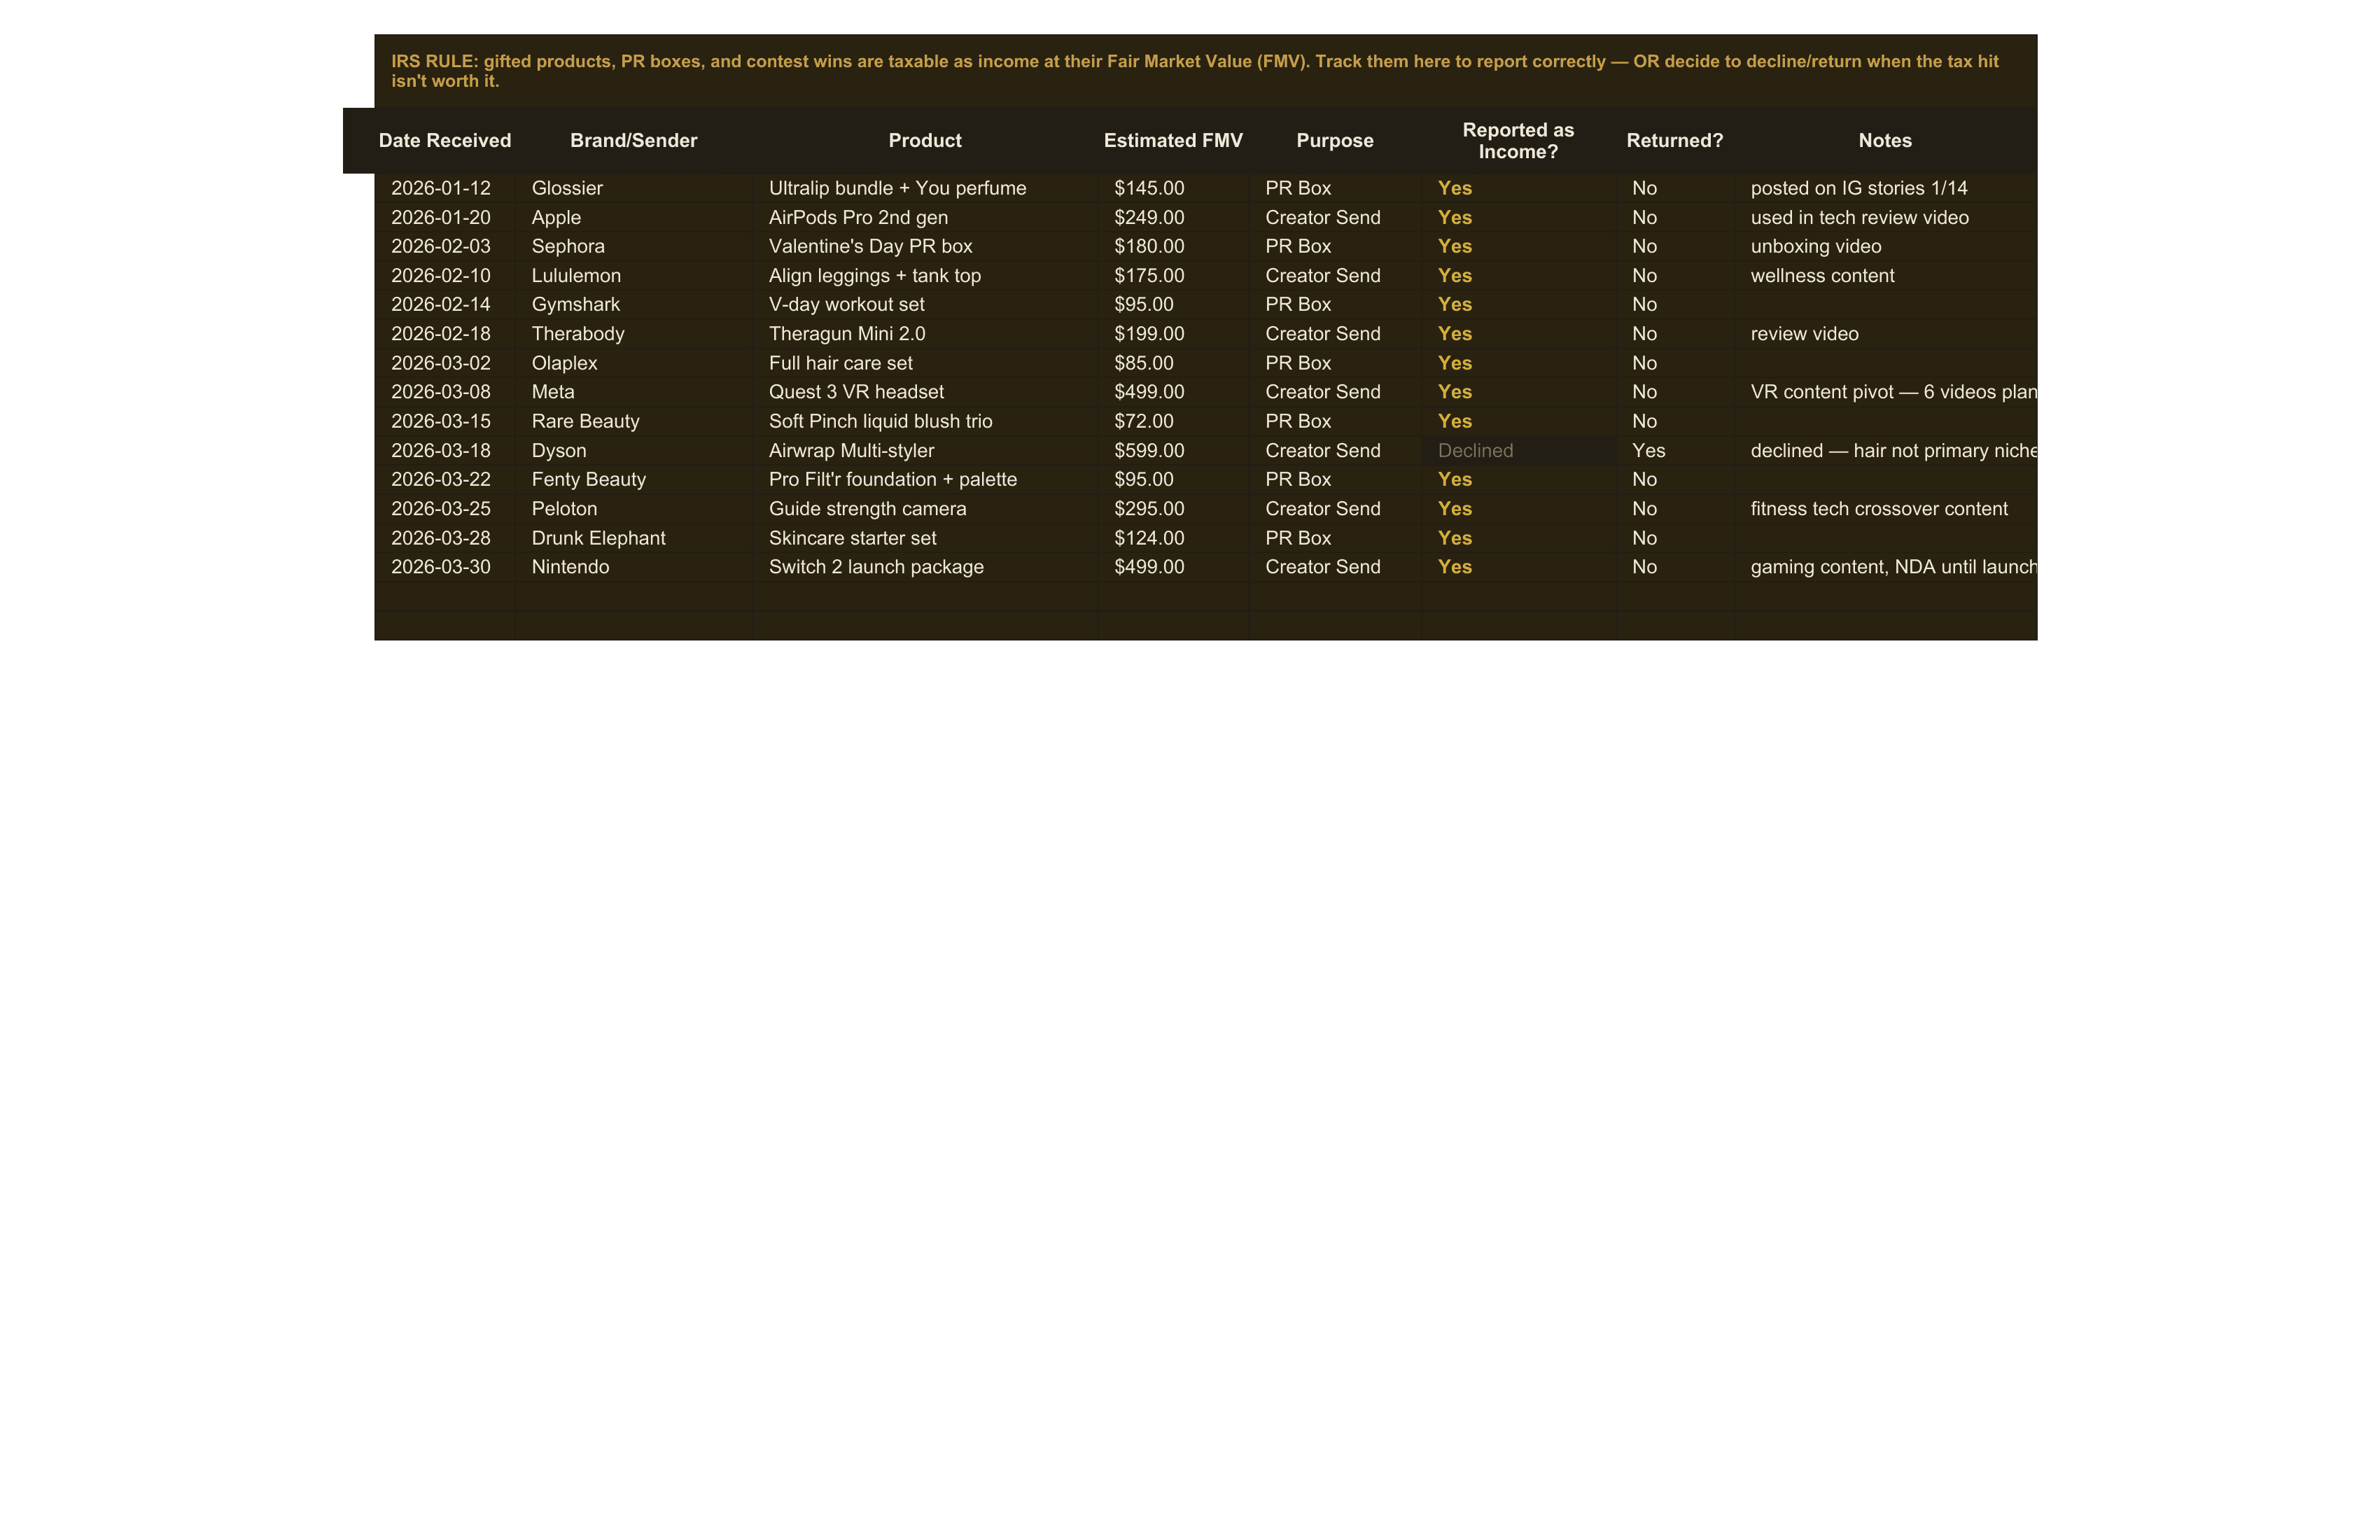Select 'fitness tech crossover content' note
Viewport: 2380px width, 1540px height.
click(1885, 509)
